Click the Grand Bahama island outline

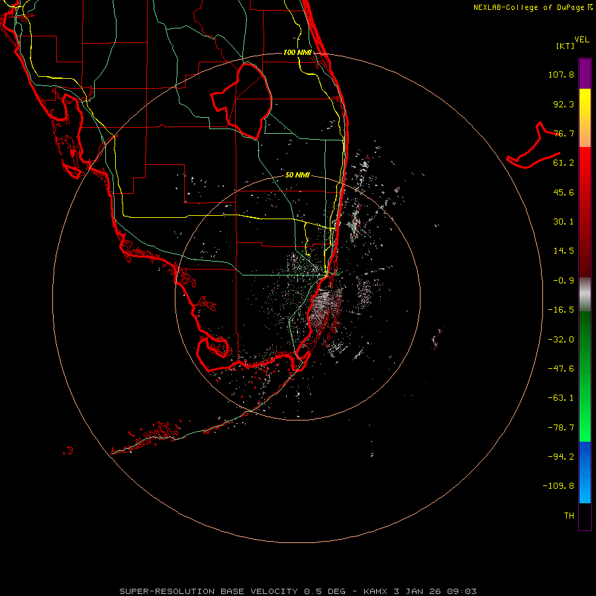pos(533,146)
